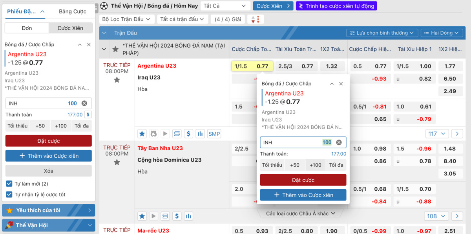Click the SMP button under Argentina match
This screenshot has height=234, width=471.
click(x=214, y=134)
